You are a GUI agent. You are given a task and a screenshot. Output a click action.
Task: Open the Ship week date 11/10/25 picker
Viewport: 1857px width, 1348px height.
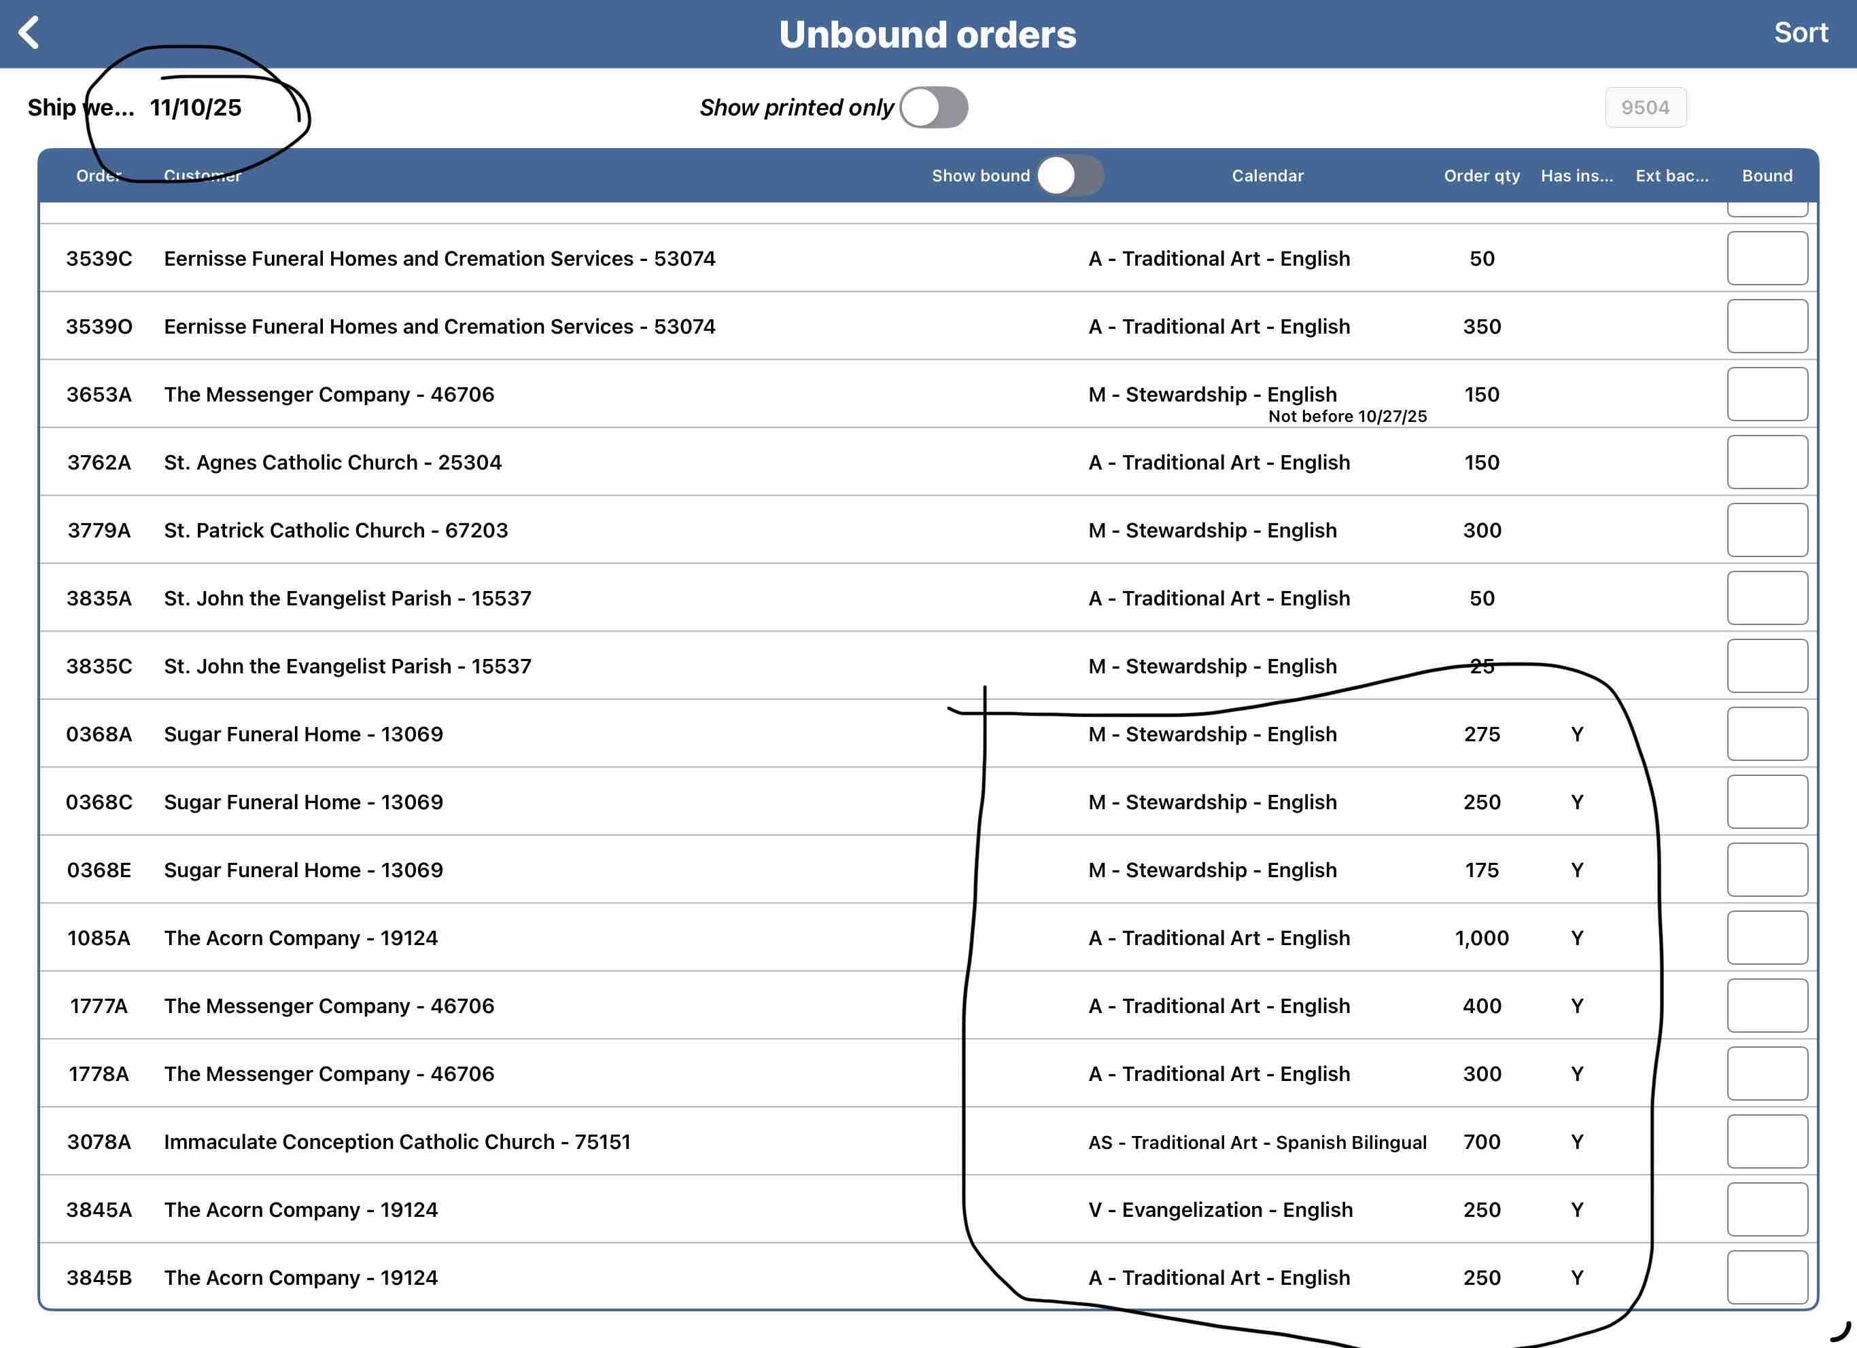[196, 108]
